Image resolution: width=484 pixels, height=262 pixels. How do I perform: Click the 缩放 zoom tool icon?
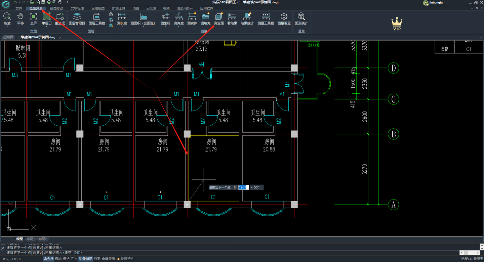7,16
